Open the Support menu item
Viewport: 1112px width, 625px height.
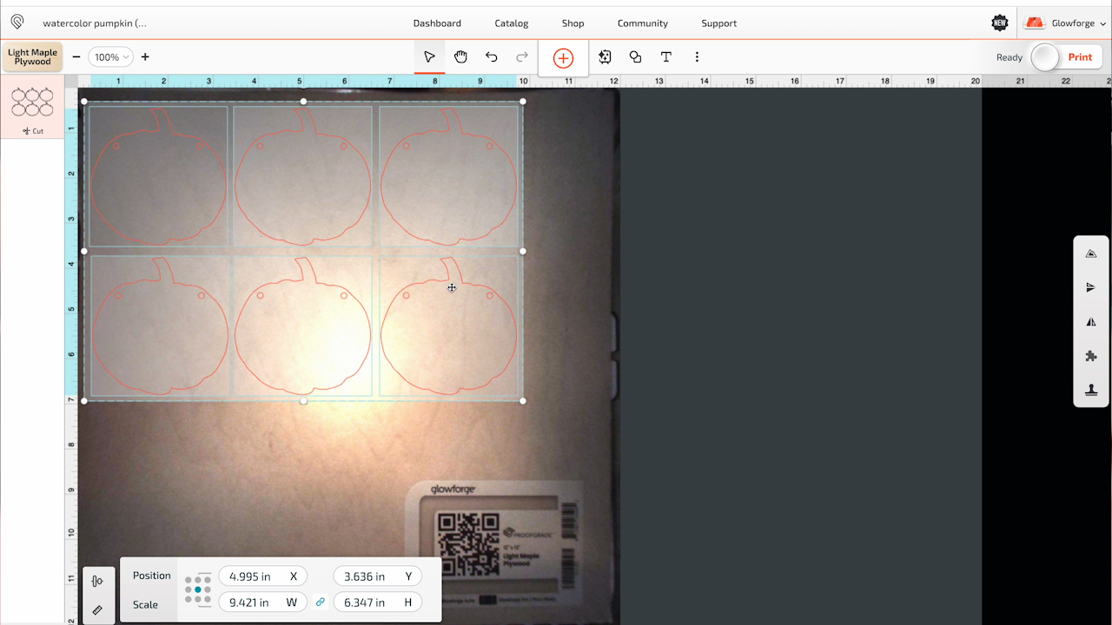[718, 23]
